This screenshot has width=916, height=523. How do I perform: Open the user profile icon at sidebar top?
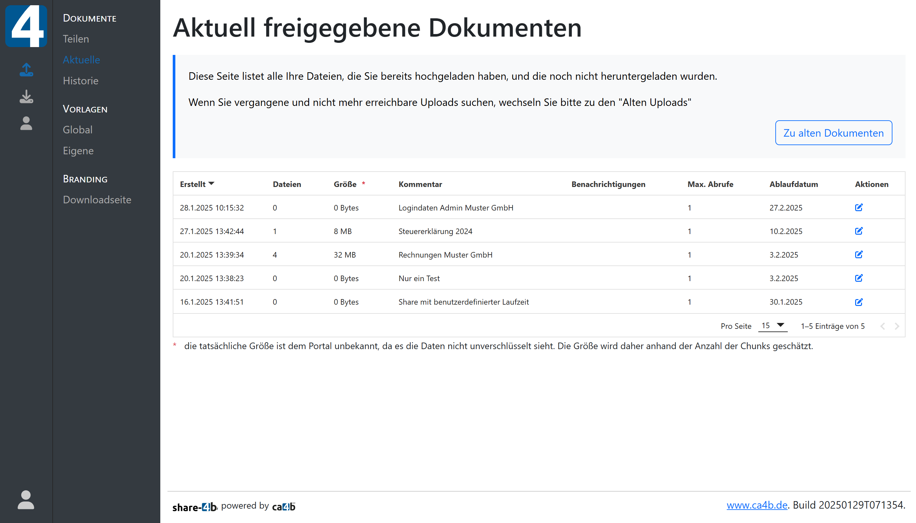point(26,124)
